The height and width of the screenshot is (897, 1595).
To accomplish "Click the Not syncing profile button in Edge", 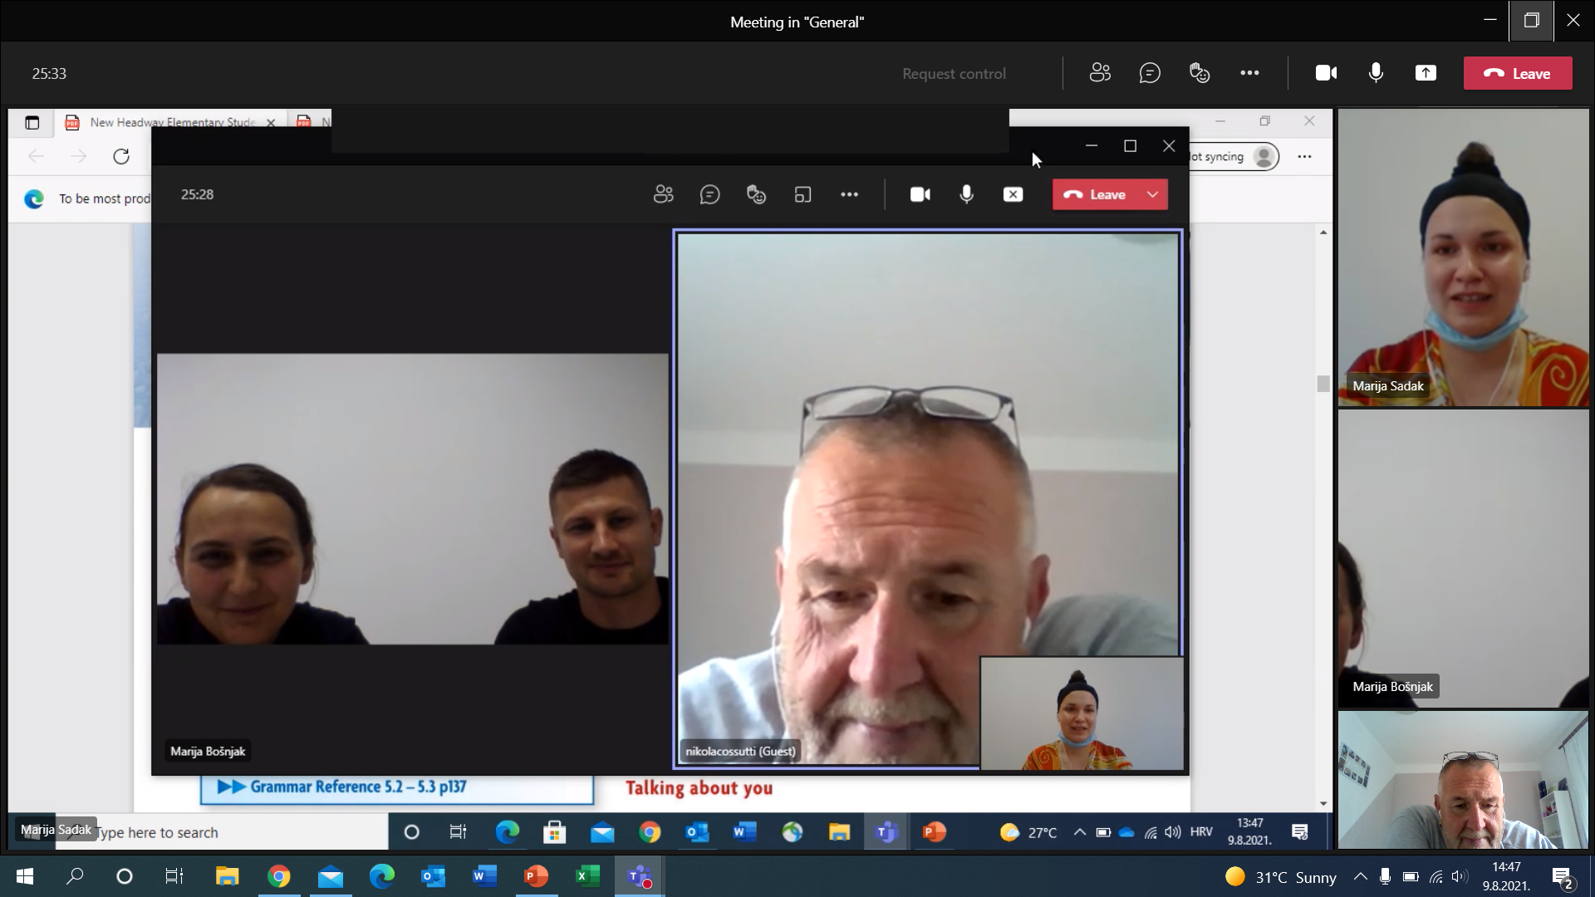I will 1234,156.
